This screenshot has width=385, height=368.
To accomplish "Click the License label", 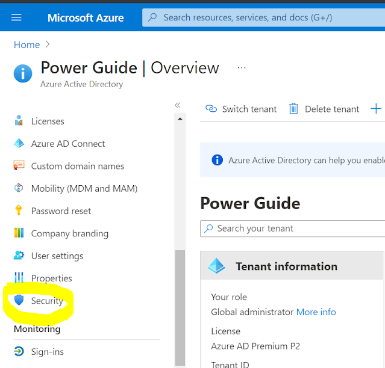I will coord(226,331).
